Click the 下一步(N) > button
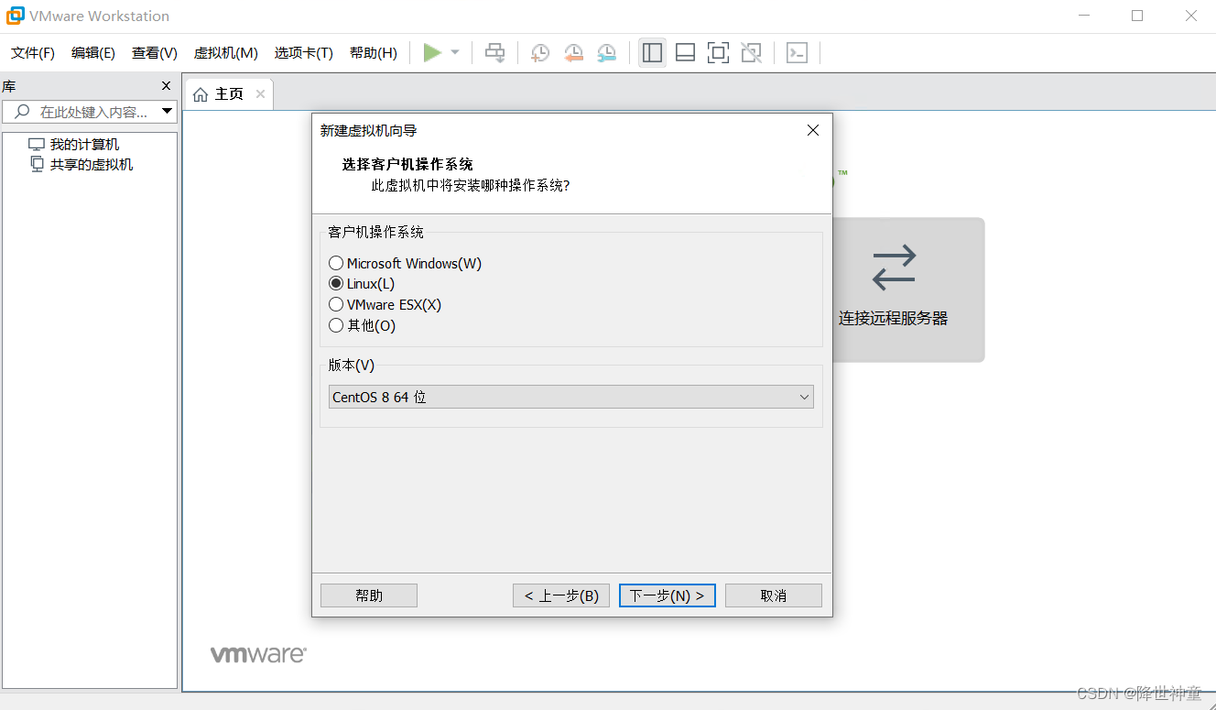 pyautogui.click(x=668, y=595)
